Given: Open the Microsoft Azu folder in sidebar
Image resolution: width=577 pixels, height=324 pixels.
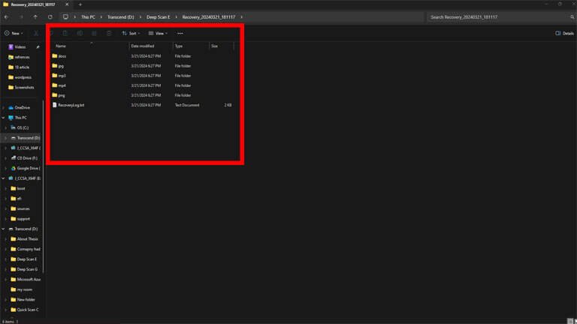Looking at the screenshot, I should [27, 280].
